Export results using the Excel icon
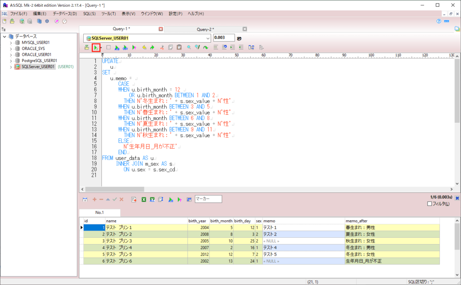461x285 pixels. pos(144,199)
